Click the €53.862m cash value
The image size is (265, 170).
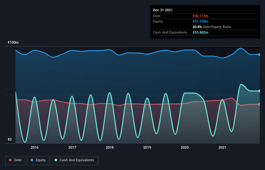(200, 32)
